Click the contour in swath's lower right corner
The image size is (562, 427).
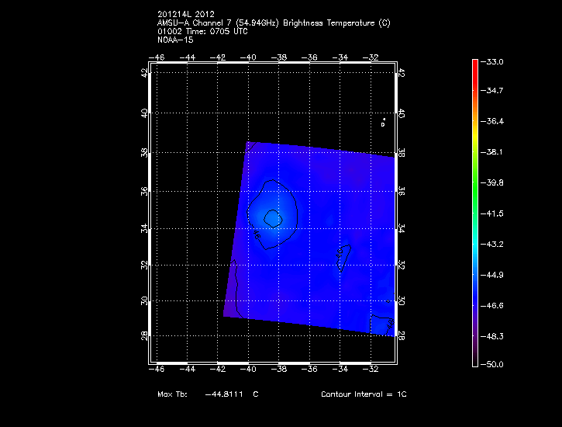point(381,322)
